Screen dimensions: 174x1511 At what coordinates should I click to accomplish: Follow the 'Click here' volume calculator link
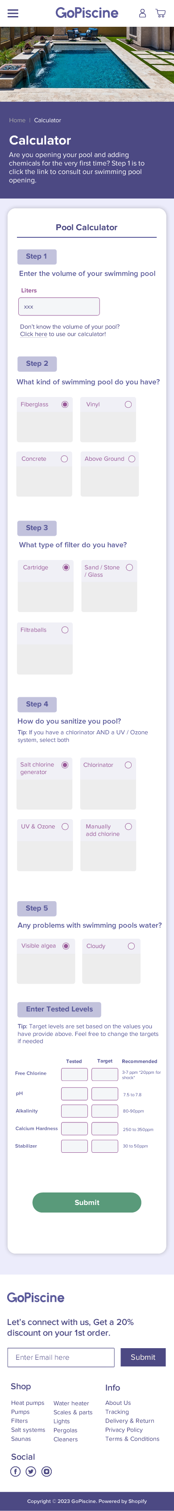point(33,334)
